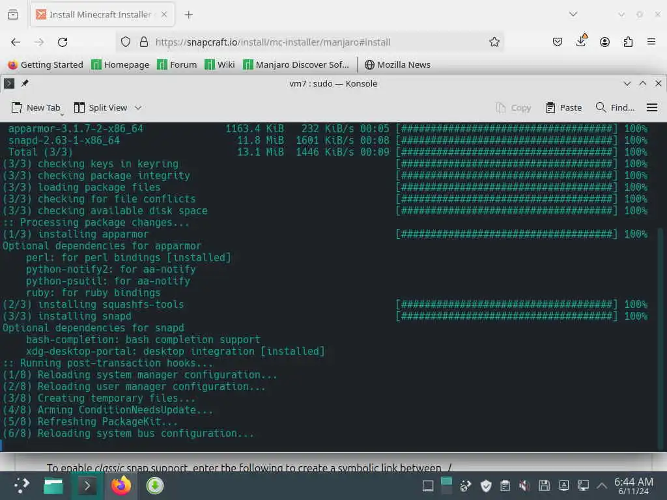Open the green software installer taskbar icon
This screenshot has width=667, height=500.
(155, 486)
